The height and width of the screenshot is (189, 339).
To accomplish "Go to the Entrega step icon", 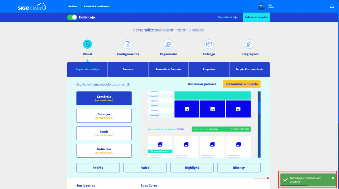I will (x=209, y=44).
